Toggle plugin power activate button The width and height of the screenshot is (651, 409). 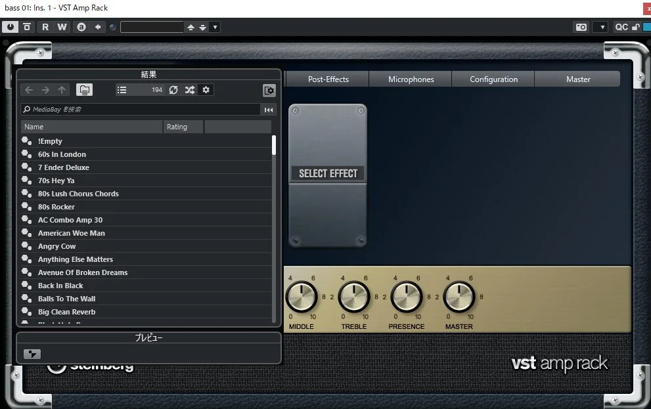10,27
